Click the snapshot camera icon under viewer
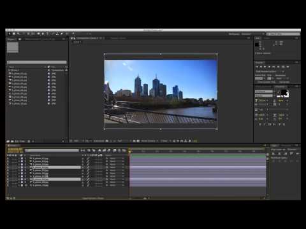The width and height of the screenshot is (306, 229). (107, 141)
